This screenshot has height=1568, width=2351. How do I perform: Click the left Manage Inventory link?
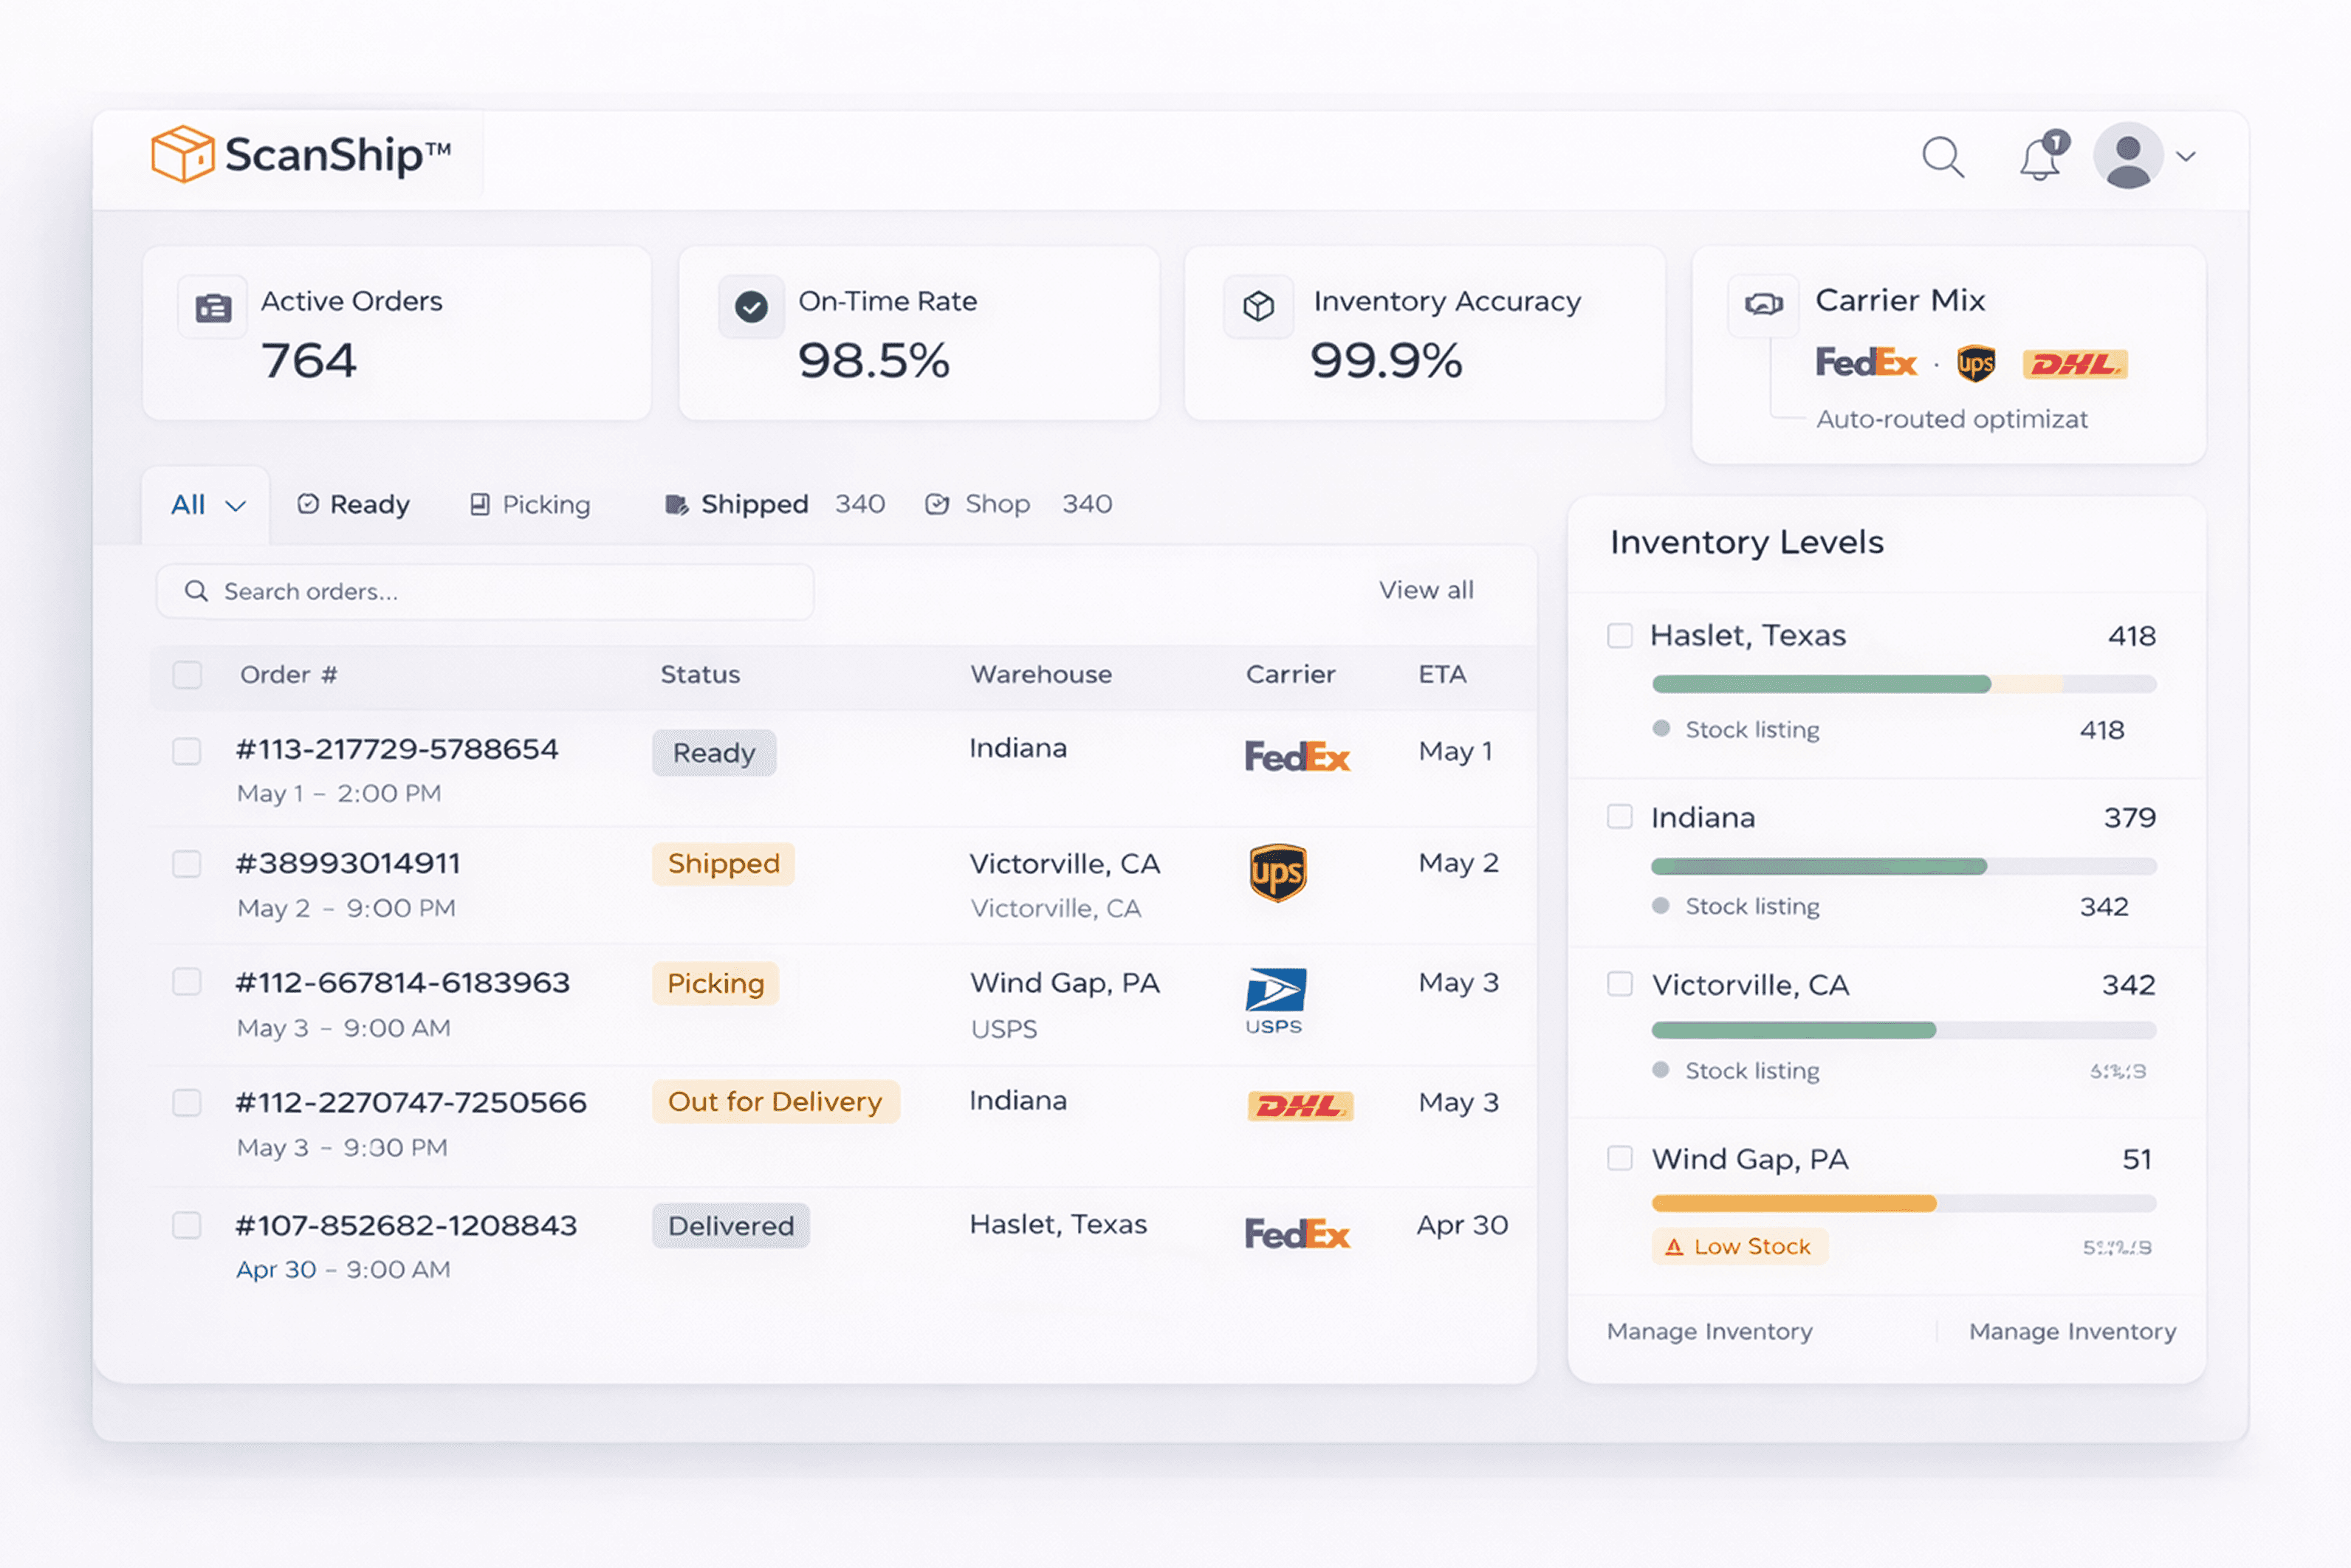point(1709,1332)
